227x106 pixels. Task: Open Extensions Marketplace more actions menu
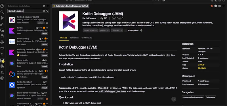[x=48, y=6]
